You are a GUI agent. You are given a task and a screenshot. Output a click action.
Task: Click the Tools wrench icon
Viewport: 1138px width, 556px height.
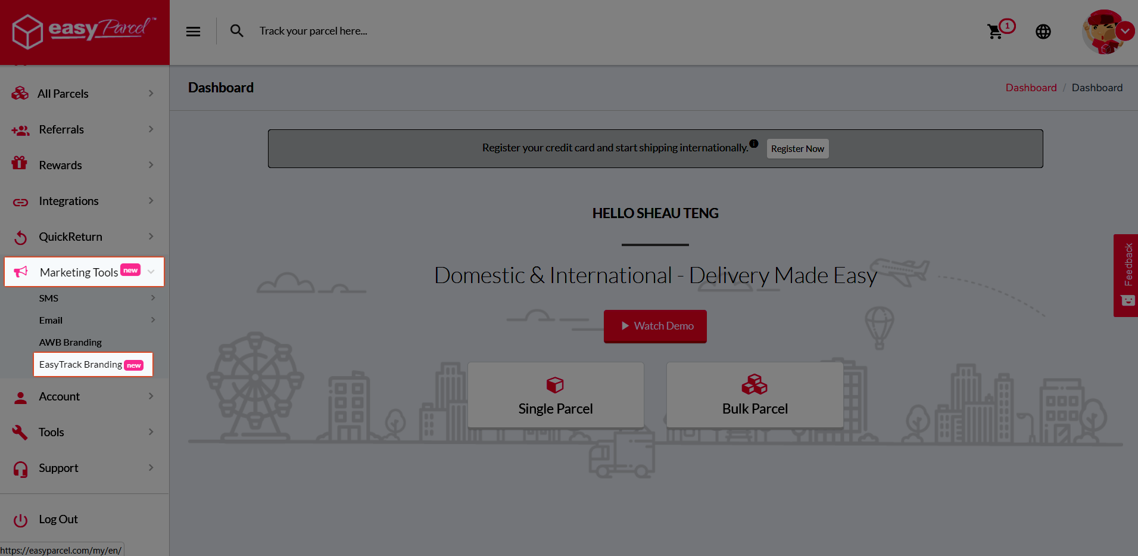click(x=20, y=432)
